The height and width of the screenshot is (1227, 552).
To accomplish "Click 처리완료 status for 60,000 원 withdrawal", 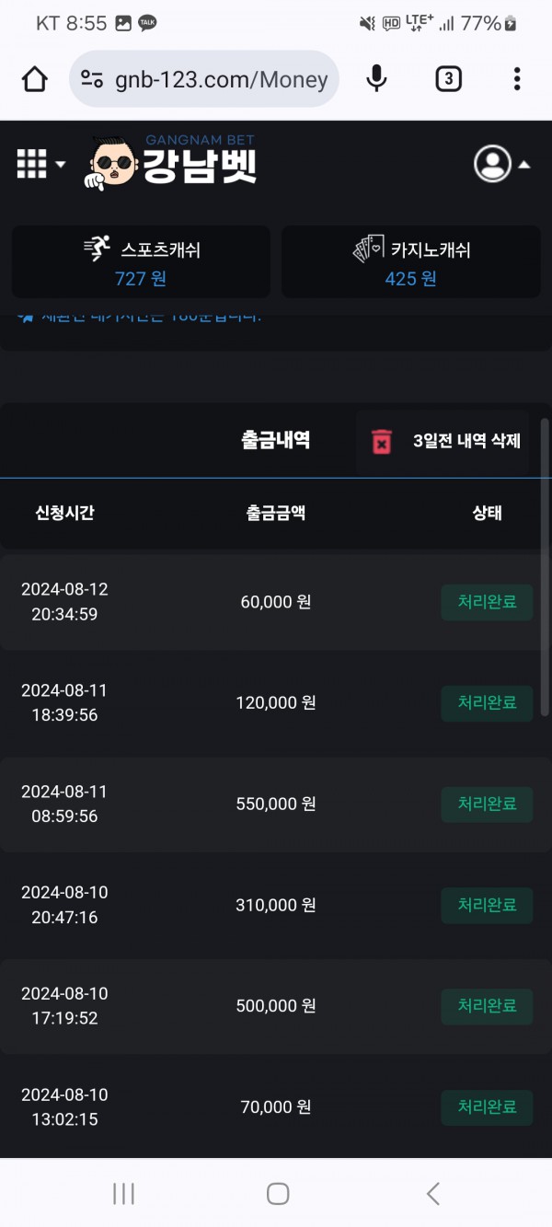I will tap(487, 602).
